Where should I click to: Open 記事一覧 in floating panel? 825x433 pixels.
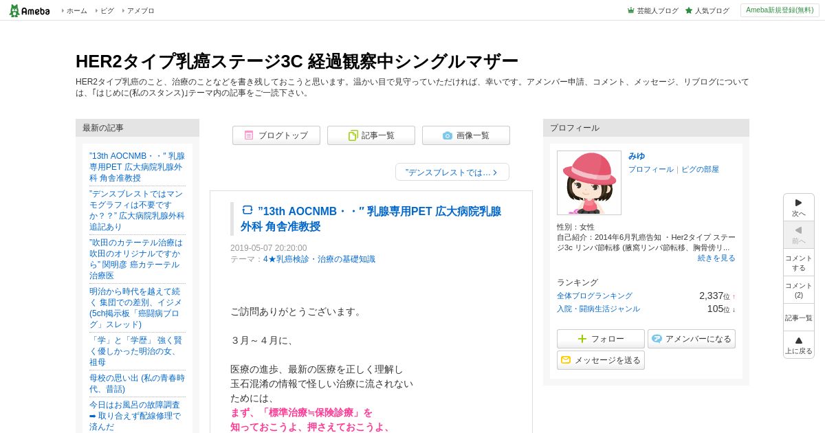[799, 318]
